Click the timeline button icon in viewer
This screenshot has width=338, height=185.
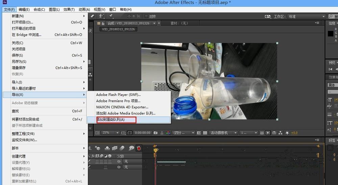[274, 133]
